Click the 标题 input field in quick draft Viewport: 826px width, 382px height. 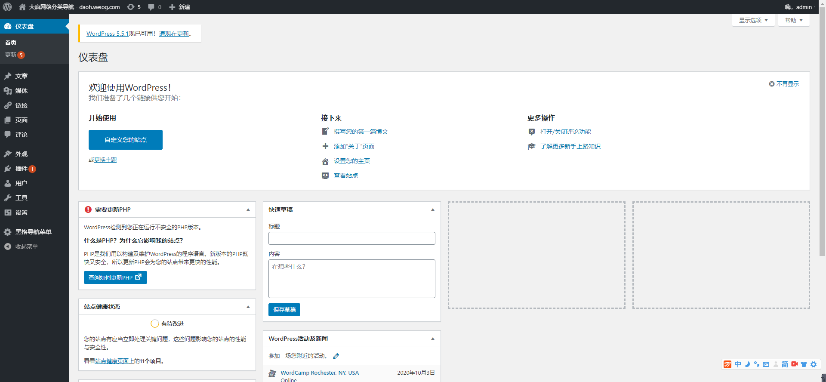point(351,238)
